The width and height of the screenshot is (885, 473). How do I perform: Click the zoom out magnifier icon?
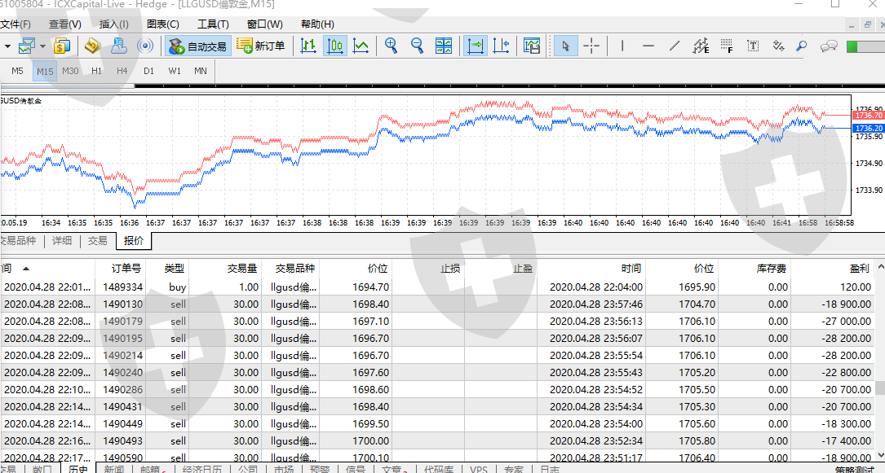point(417,46)
